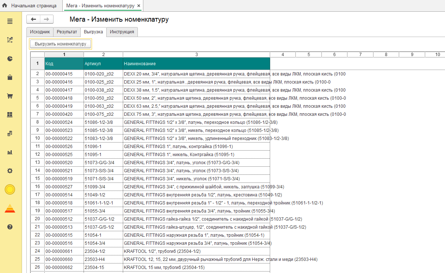445x273 pixels.
Task: Select row header 26
Action: (37, 267)
